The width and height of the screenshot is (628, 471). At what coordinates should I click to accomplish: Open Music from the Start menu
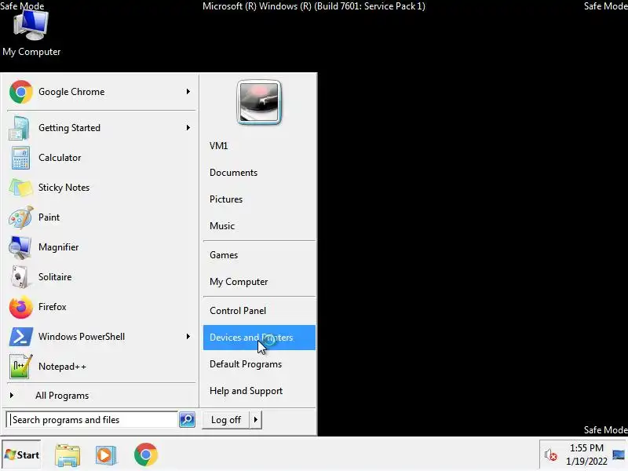click(x=259, y=226)
